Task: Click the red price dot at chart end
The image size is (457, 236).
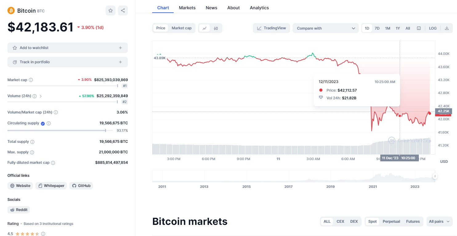Action: click(x=430, y=113)
